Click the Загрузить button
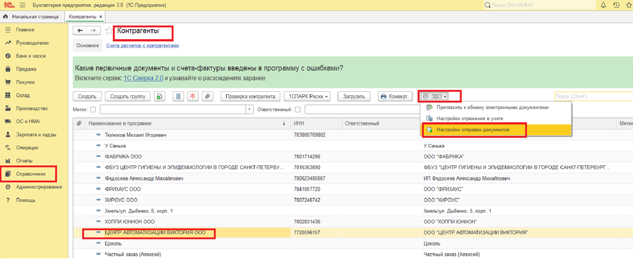 354,96
